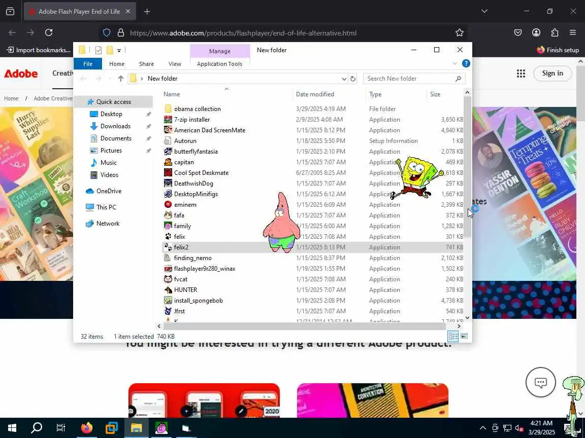Select the capitan application icon
This screenshot has width=585, height=438.
click(168, 162)
